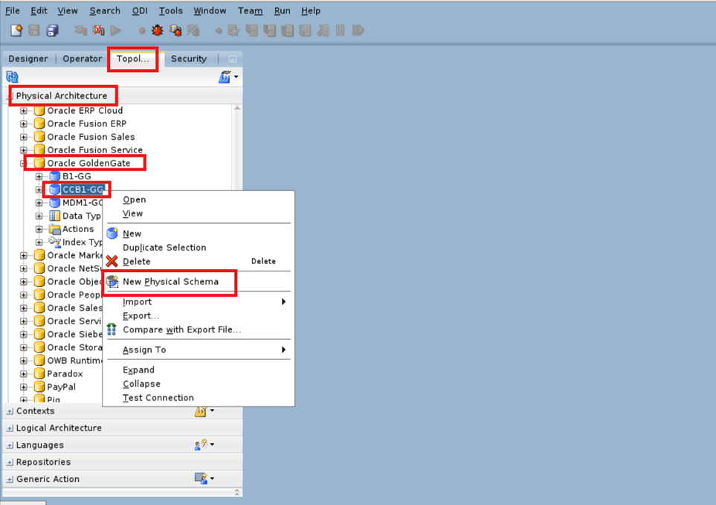The height and width of the screenshot is (505, 716).
Task: Click the Run play toolbar icon
Action: coord(116,30)
